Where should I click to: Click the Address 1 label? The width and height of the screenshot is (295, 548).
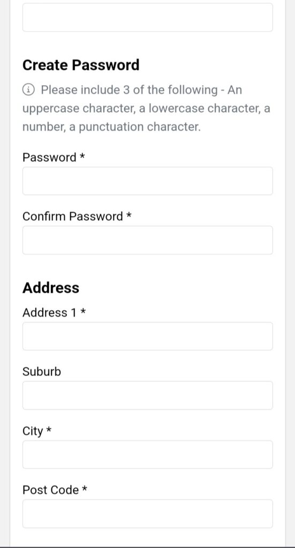click(x=49, y=313)
